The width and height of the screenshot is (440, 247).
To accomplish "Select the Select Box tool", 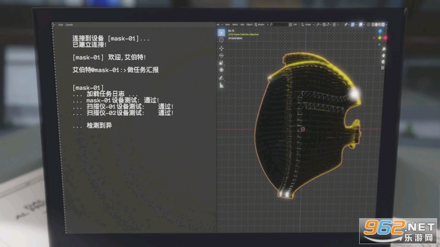I will point(222,33).
